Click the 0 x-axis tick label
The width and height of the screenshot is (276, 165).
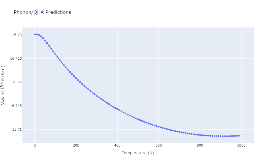(x=34, y=146)
